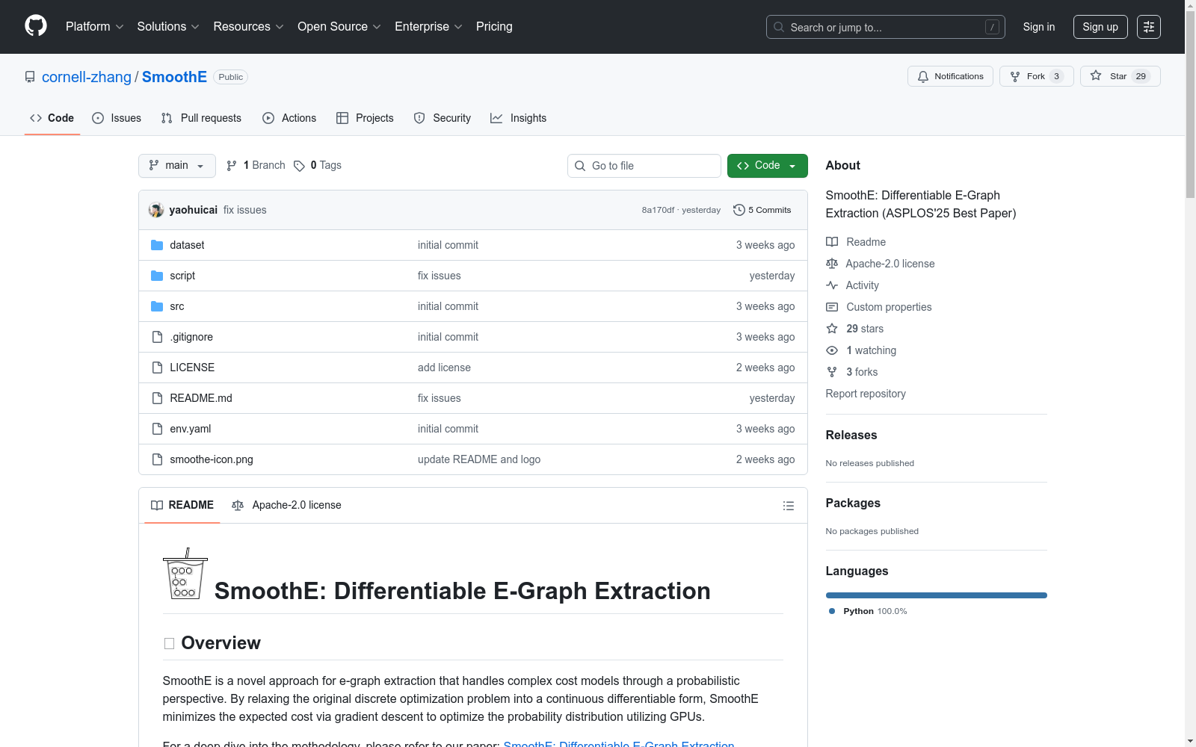Click the SmoothE bubble tea logo image

coord(185,574)
